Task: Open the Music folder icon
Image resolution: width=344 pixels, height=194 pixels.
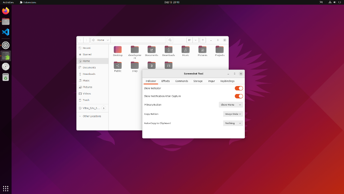Action: (185, 50)
